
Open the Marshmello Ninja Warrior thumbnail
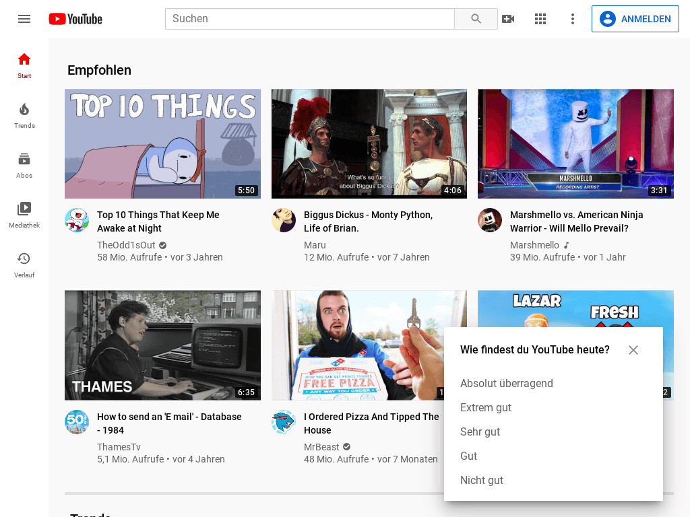pyautogui.click(x=575, y=144)
